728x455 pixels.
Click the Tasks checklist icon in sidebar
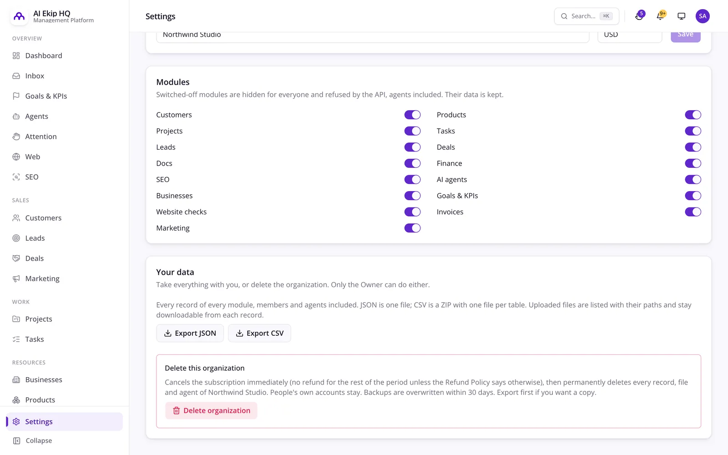[16, 339]
